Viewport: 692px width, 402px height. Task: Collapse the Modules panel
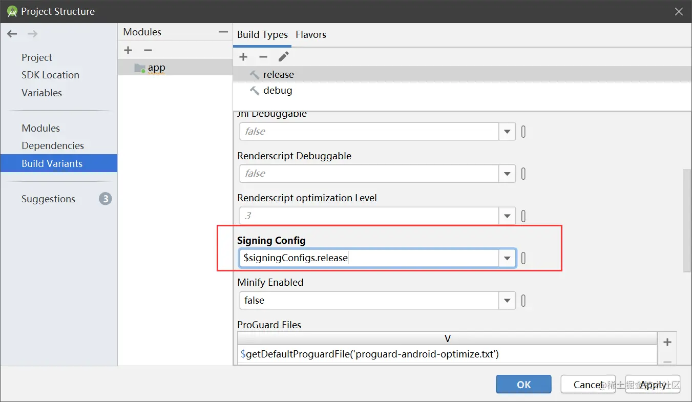point(223,32)
